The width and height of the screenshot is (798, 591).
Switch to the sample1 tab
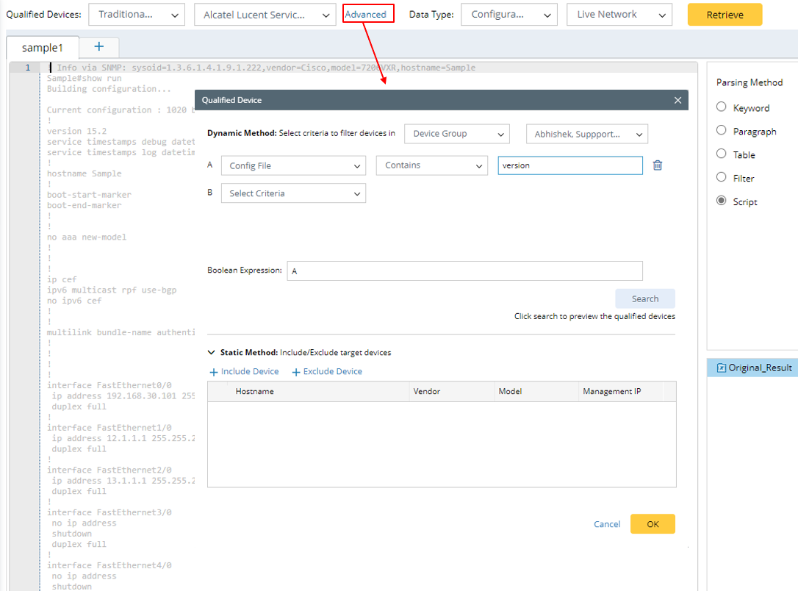(x=42, y=48)
